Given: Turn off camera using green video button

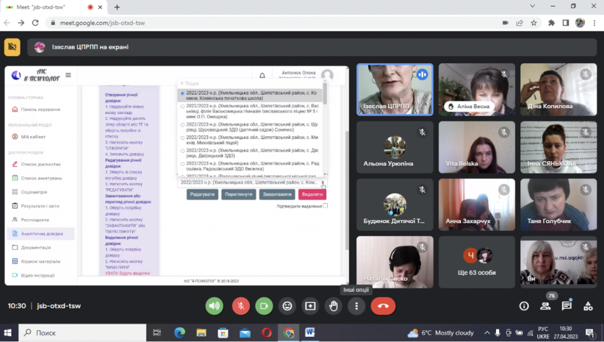Looking at the screenshot, I should click(264, 306).
